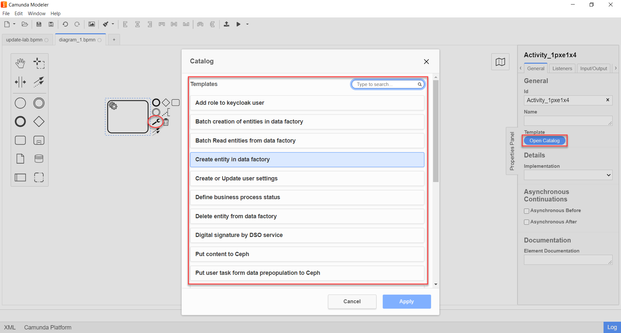Open the start instance dropdown arrow
Screen dimensions: 621x333
click(247, 24)
